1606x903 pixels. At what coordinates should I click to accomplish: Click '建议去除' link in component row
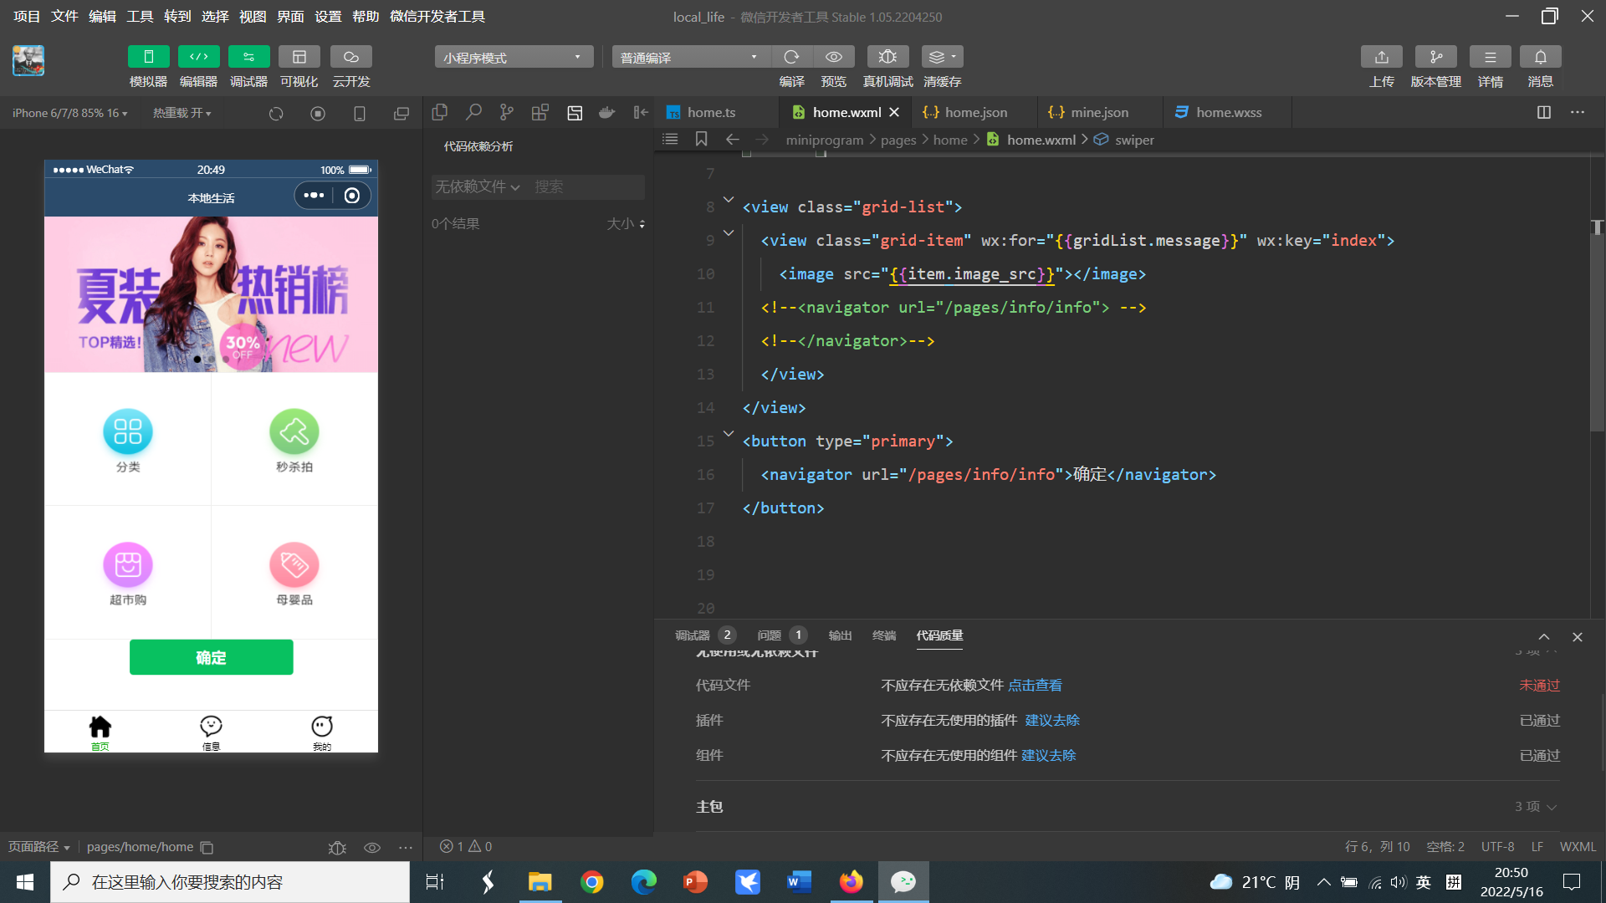click(x=1048, y=756)
